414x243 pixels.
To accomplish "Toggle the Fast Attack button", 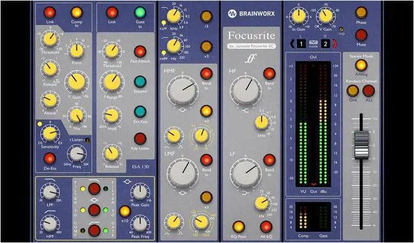I will [x=140, y=52].
